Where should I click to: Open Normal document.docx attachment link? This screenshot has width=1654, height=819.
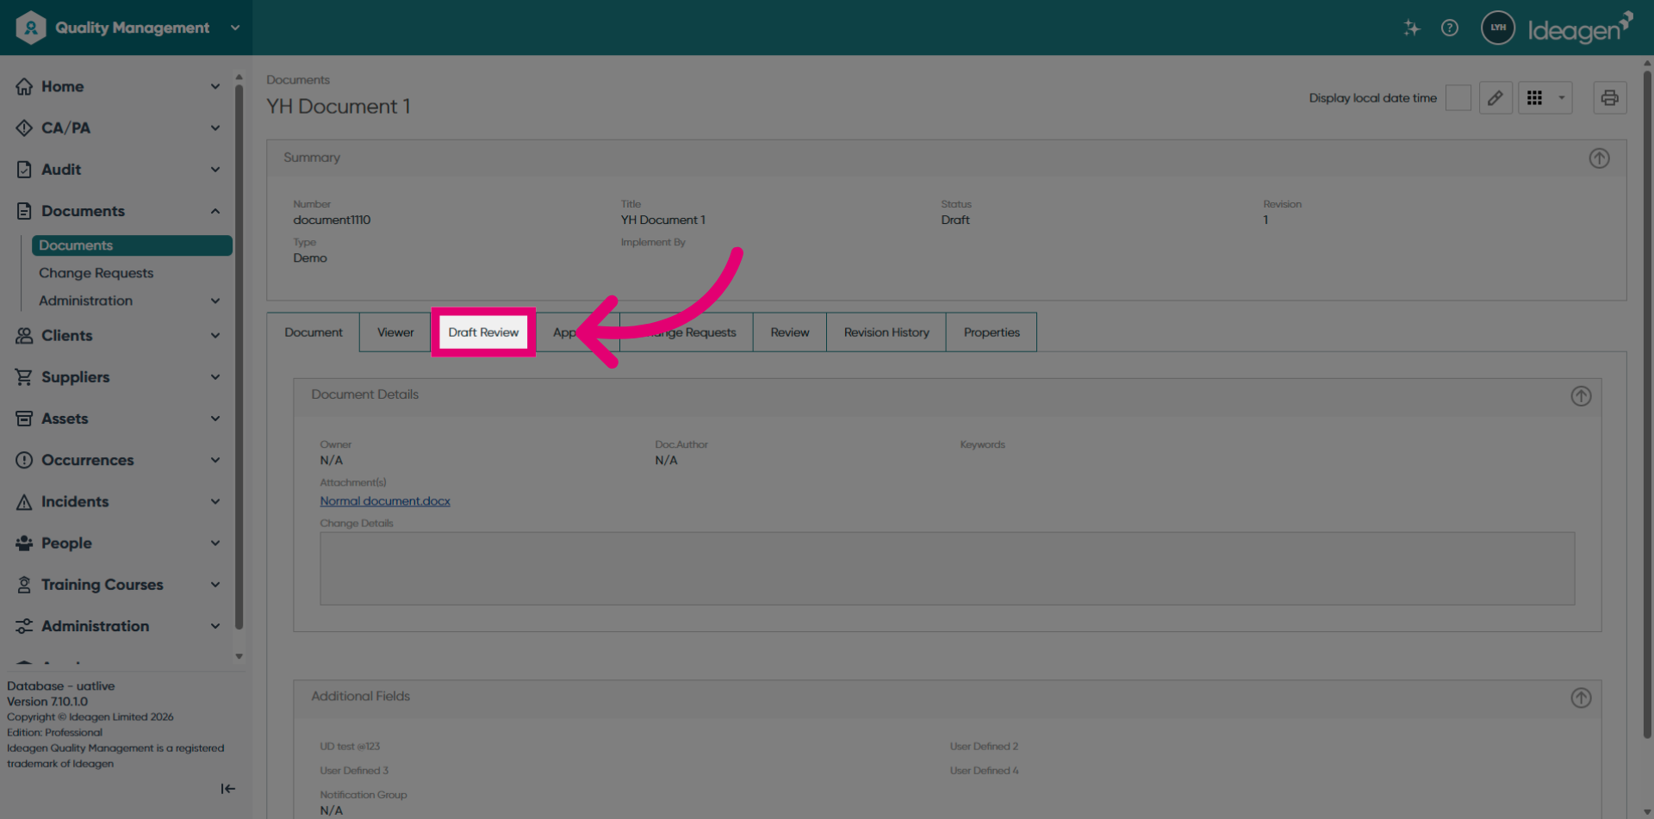[385, 501]
